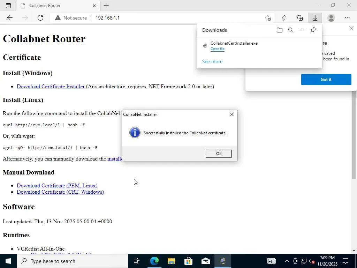Close the CollabNet Installer dialog
The width and height of the screenshot is (357, 268).
tap(232, 114)
